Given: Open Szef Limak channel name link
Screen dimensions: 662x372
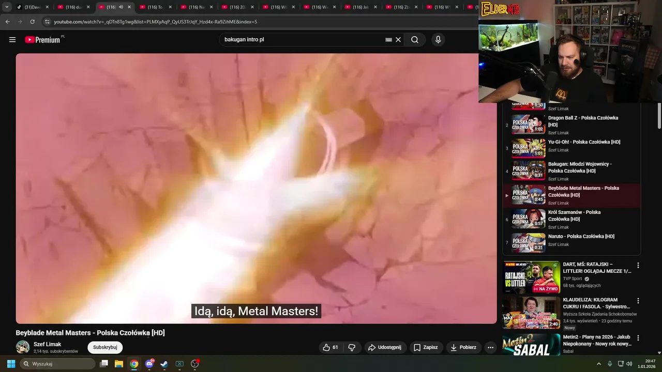Looking at the screenshot, I should click(48, 344).
